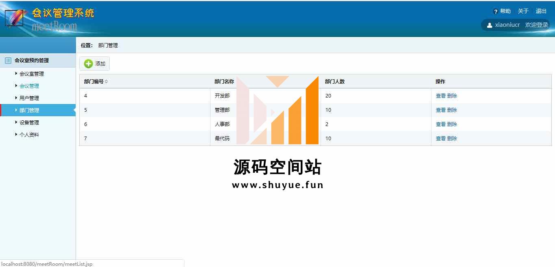Click 查看 for 管理部 row

(x=441, y=110)
